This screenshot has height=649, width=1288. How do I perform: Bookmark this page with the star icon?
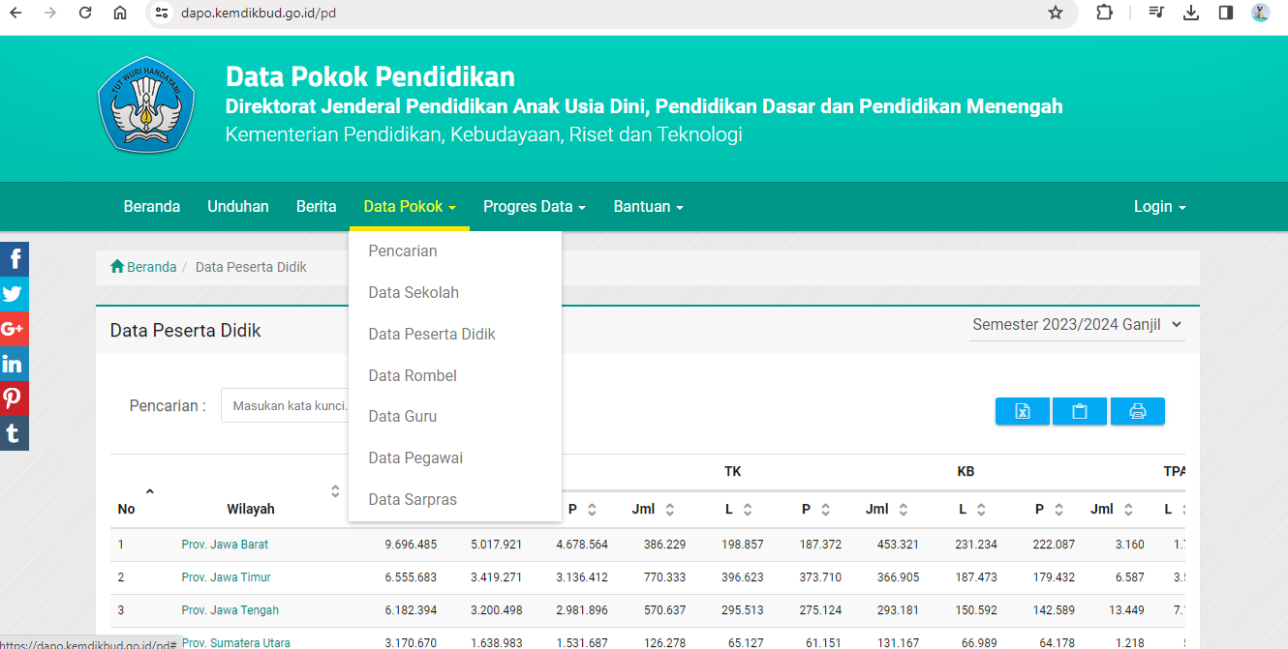[1055, 14]
